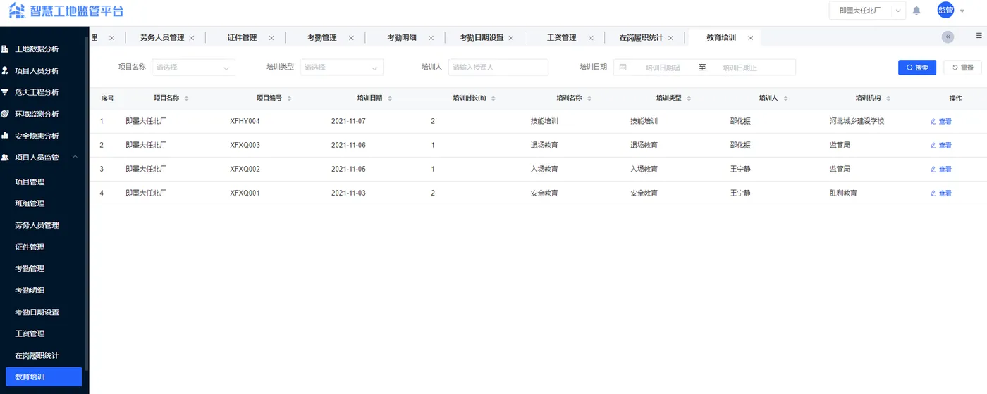Sort by 培训类型 column arrows
Screen dimensions: 987x394
[x=689, y=99]
